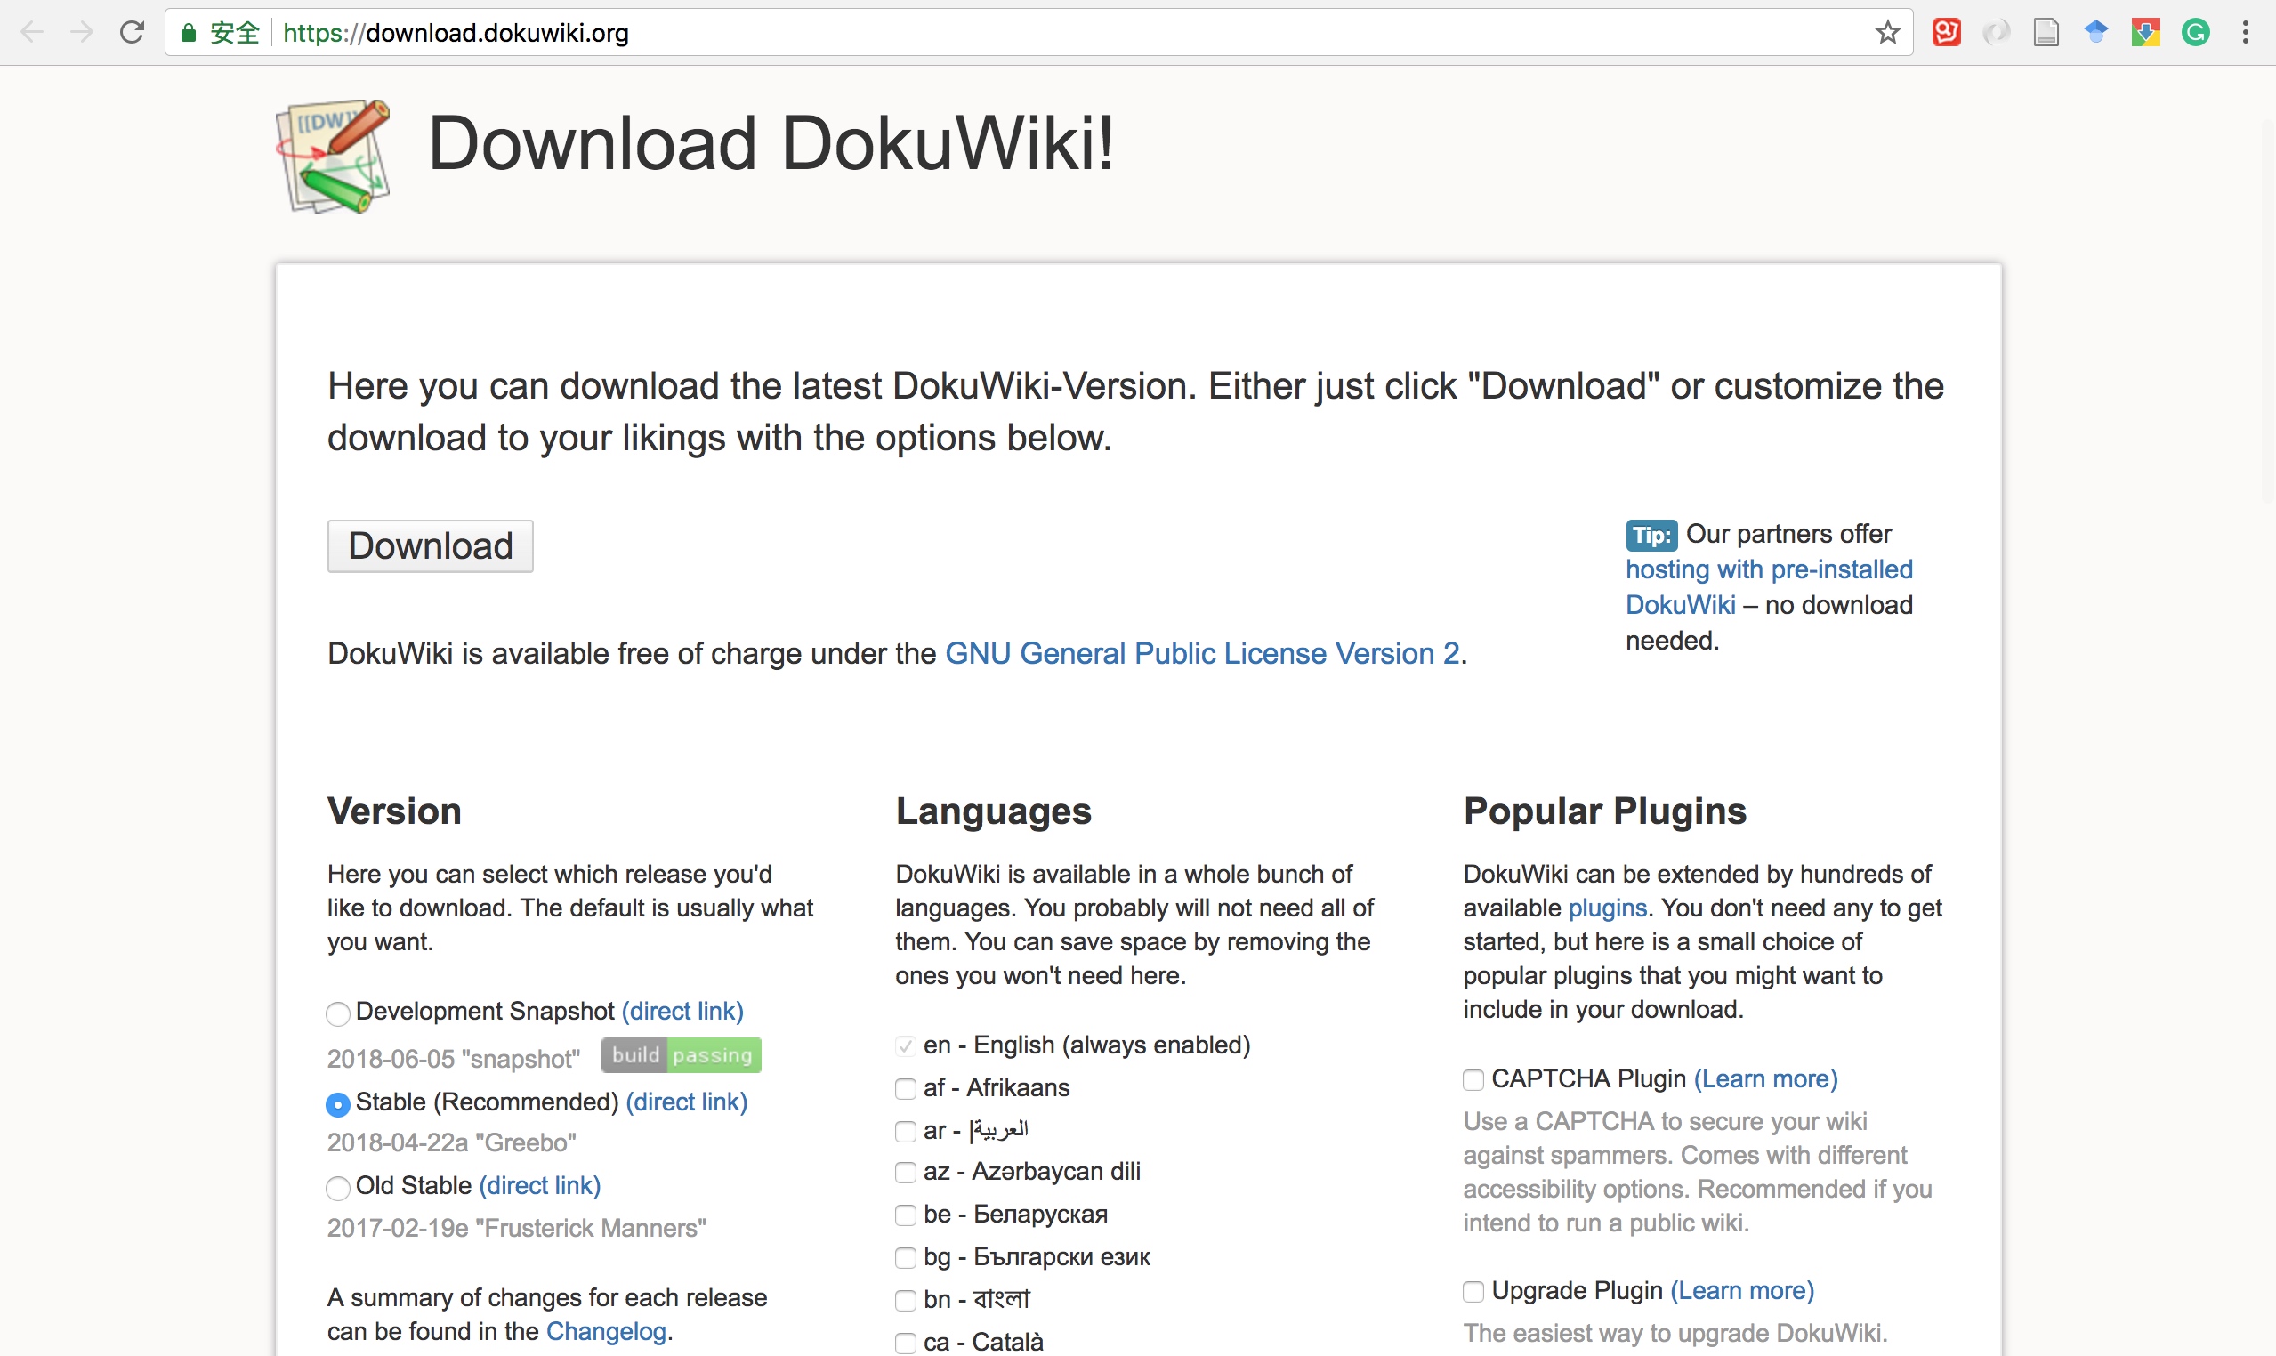The height and width of the screenshot is (1356, 2276).
Task: Click the Download DokuWiki! page heading
Action: tap(771, 143)
